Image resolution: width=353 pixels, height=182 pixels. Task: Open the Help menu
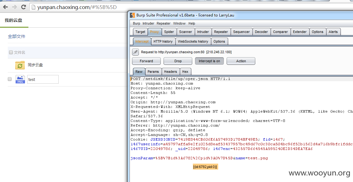(192, 23)
